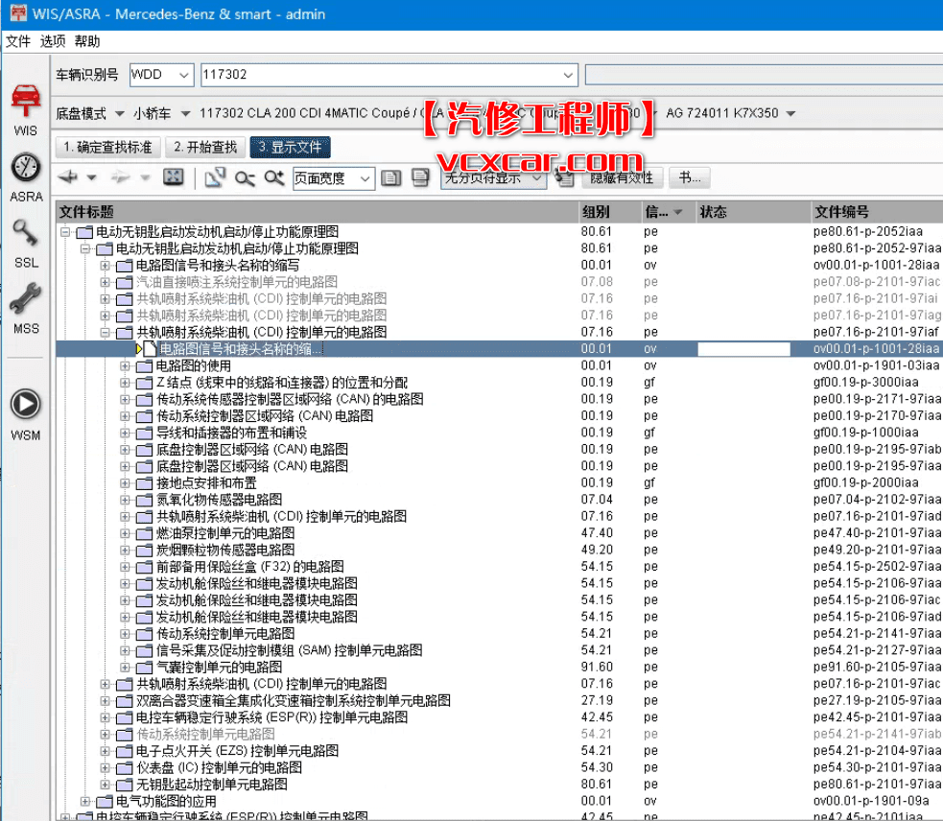
Task: Open the 选项 menu
Action: click(51, 42)
